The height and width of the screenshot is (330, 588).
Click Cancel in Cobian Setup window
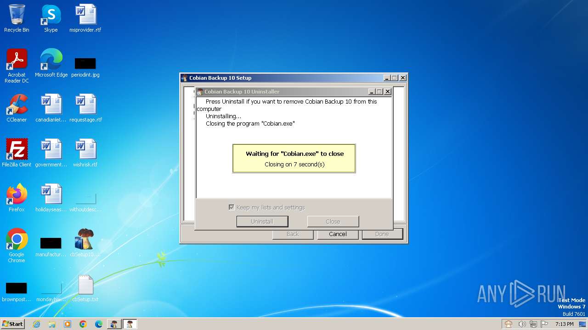tap(338, 234)
